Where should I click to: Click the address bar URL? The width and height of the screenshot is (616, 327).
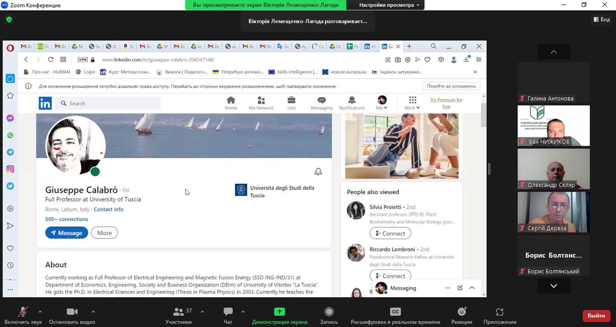pos(158,60)
